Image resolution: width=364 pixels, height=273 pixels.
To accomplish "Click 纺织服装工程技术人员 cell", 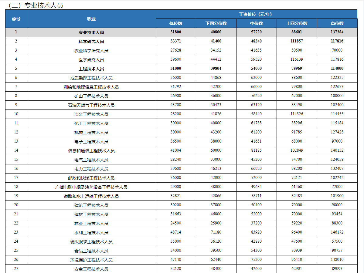I will click(91, 241).
